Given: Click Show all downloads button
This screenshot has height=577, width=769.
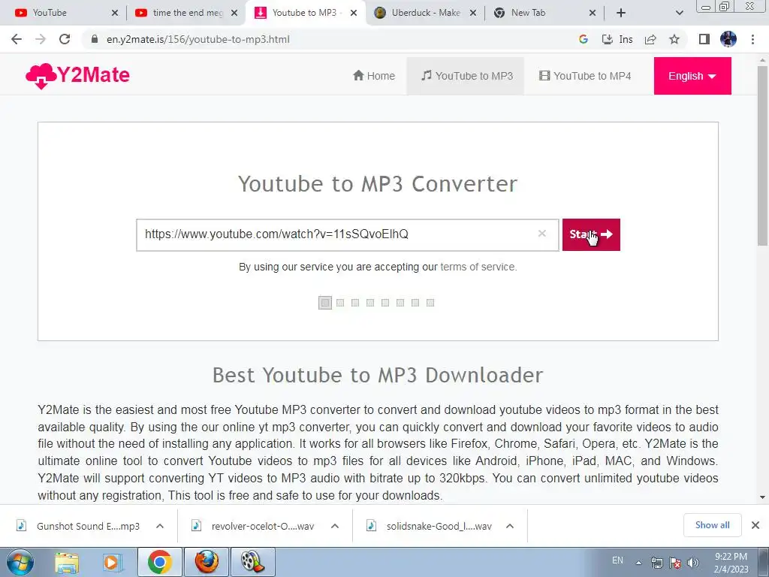Looking at the screenshot, I should pyautogui.click(x=712, y=525).
